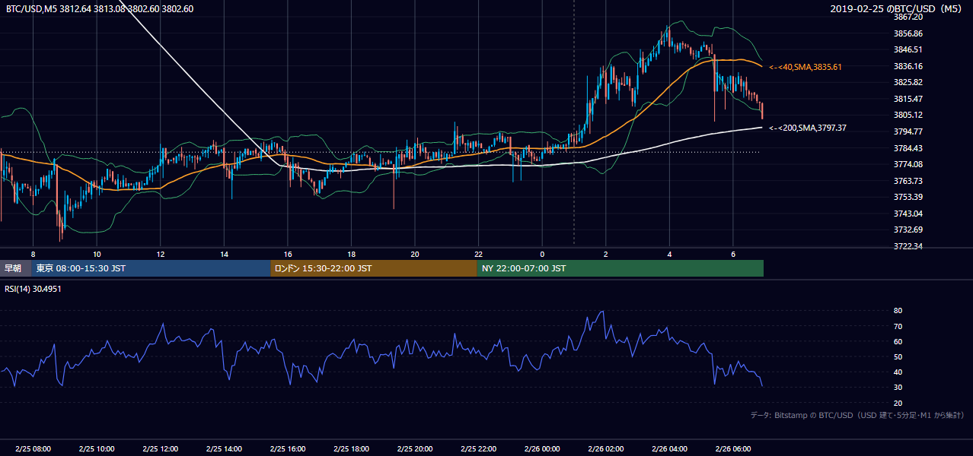Click hour tick 16 under the price chart

coord(287,254)
